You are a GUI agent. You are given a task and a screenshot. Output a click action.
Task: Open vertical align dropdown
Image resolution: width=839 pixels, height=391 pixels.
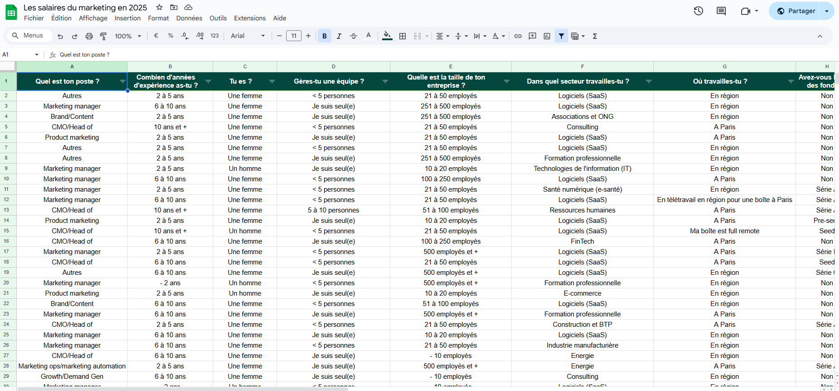coord(461,36)
